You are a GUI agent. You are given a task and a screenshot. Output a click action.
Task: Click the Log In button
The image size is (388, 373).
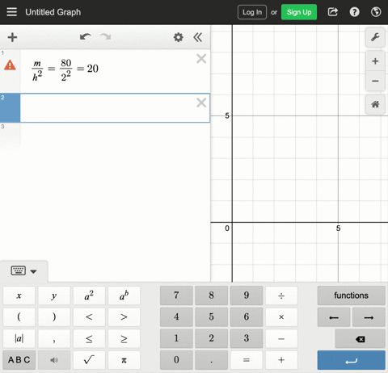[252, 12]
